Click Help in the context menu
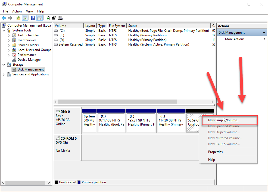 (211, 159)
